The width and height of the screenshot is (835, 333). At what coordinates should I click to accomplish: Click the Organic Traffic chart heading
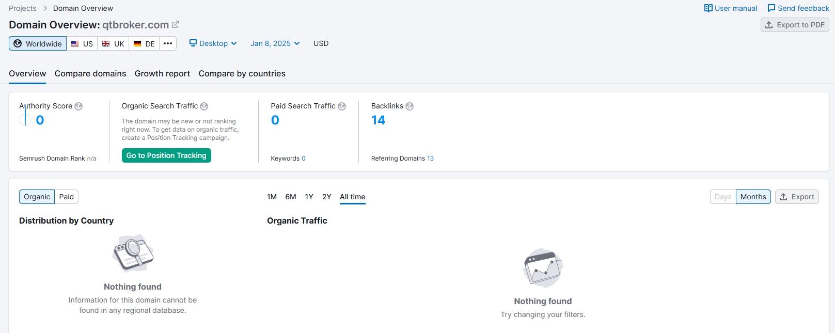(297, 220)
